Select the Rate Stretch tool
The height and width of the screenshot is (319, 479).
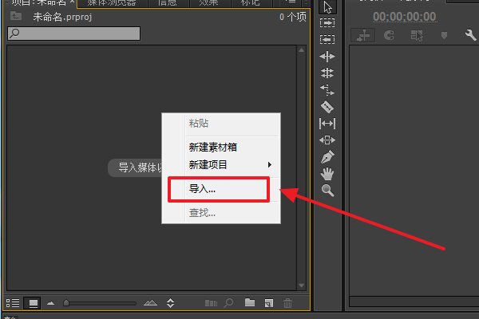[327, 90]
